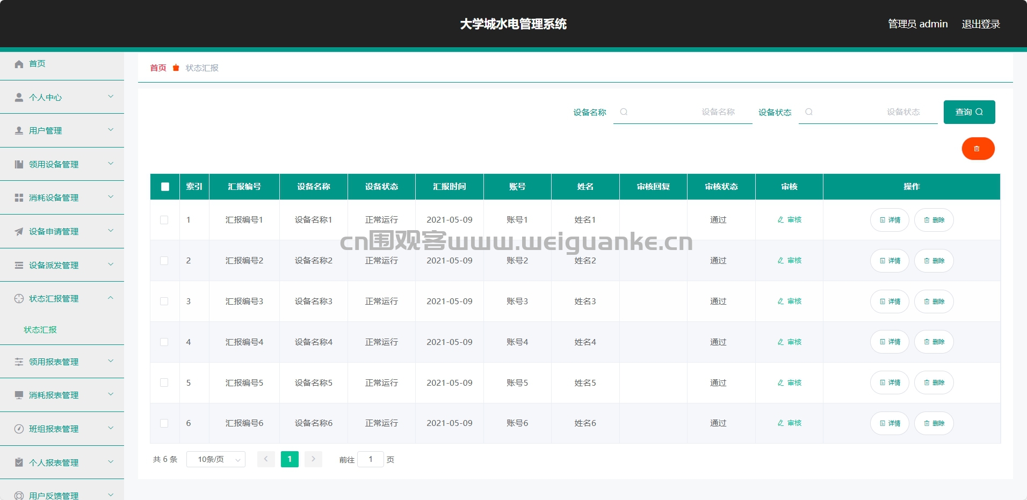Image resolution: width=1027 pixels, height=500 pixels.
Task: Click the 管理员 admin label in header
Action: 917,24
